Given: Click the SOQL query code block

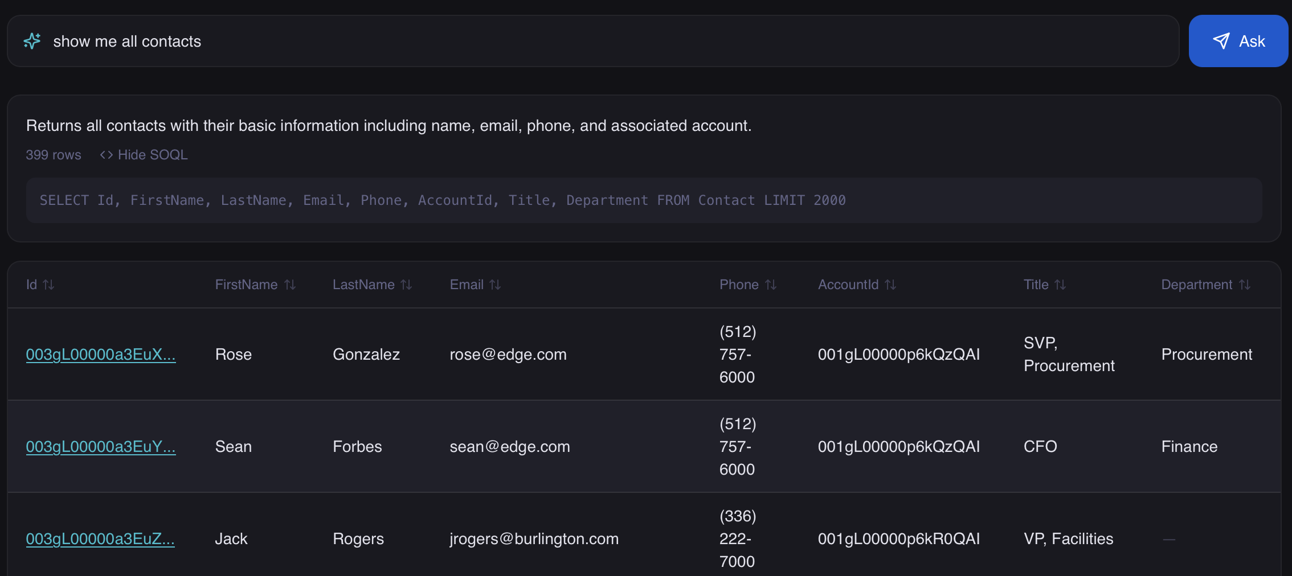Looking at the screenshot, I should (644, 200).
